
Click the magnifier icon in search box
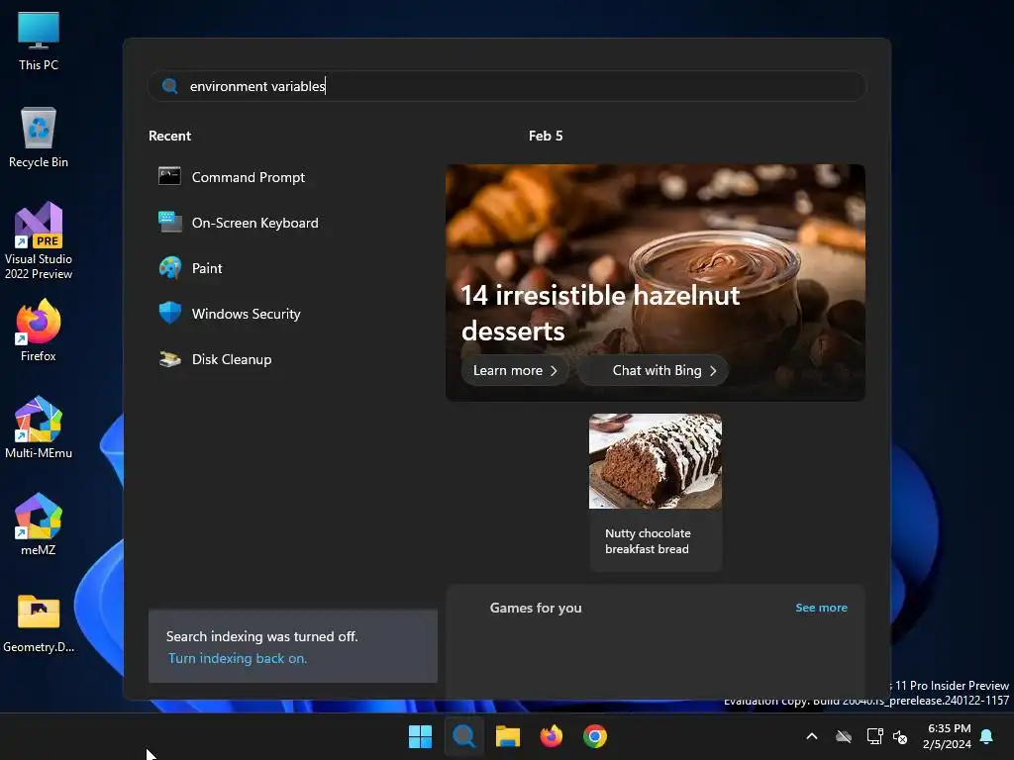(x=169, y=86)
